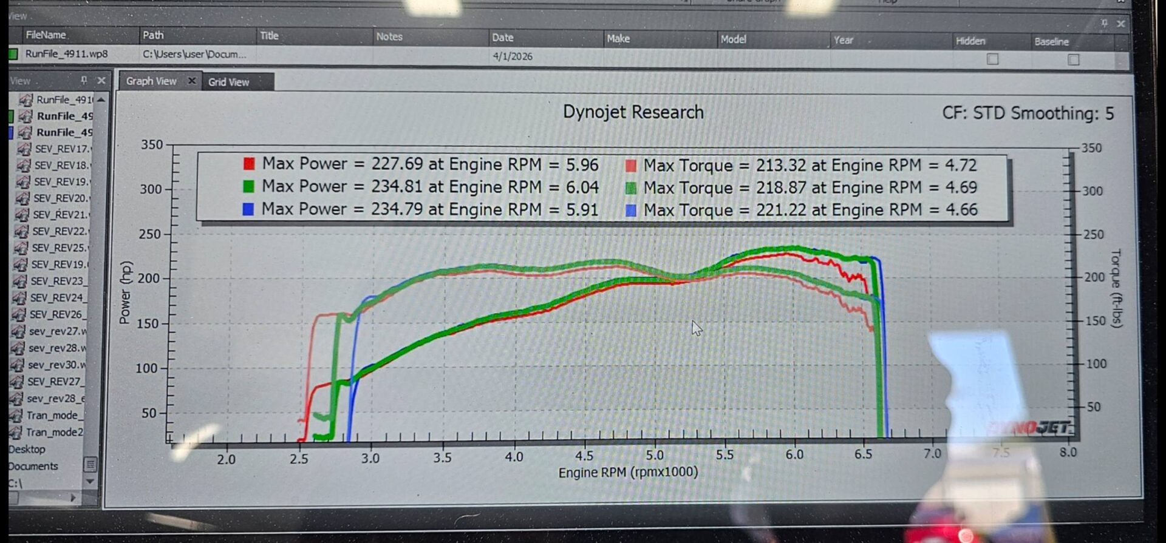1166x543 pixels.
Task: Click the file icon beside SEV_REV17
Action: click(x=24, y=149)
